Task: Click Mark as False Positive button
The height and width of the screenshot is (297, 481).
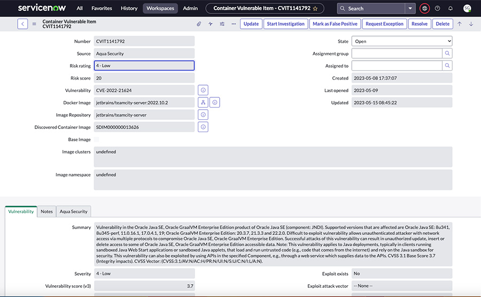Action: click(x=335, y=24)
